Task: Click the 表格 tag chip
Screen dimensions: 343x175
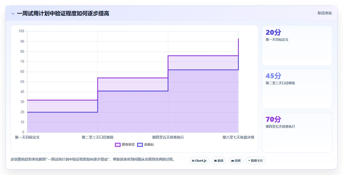Action: [219, 161]
